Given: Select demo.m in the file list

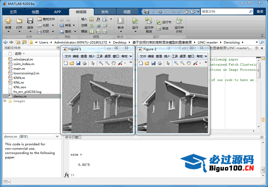Looking at the screenshot, I should (x=32, y=96).
